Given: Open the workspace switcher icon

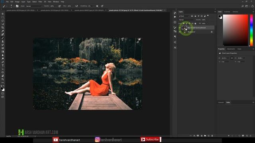Looking at the screenshot, I should 247,6.
